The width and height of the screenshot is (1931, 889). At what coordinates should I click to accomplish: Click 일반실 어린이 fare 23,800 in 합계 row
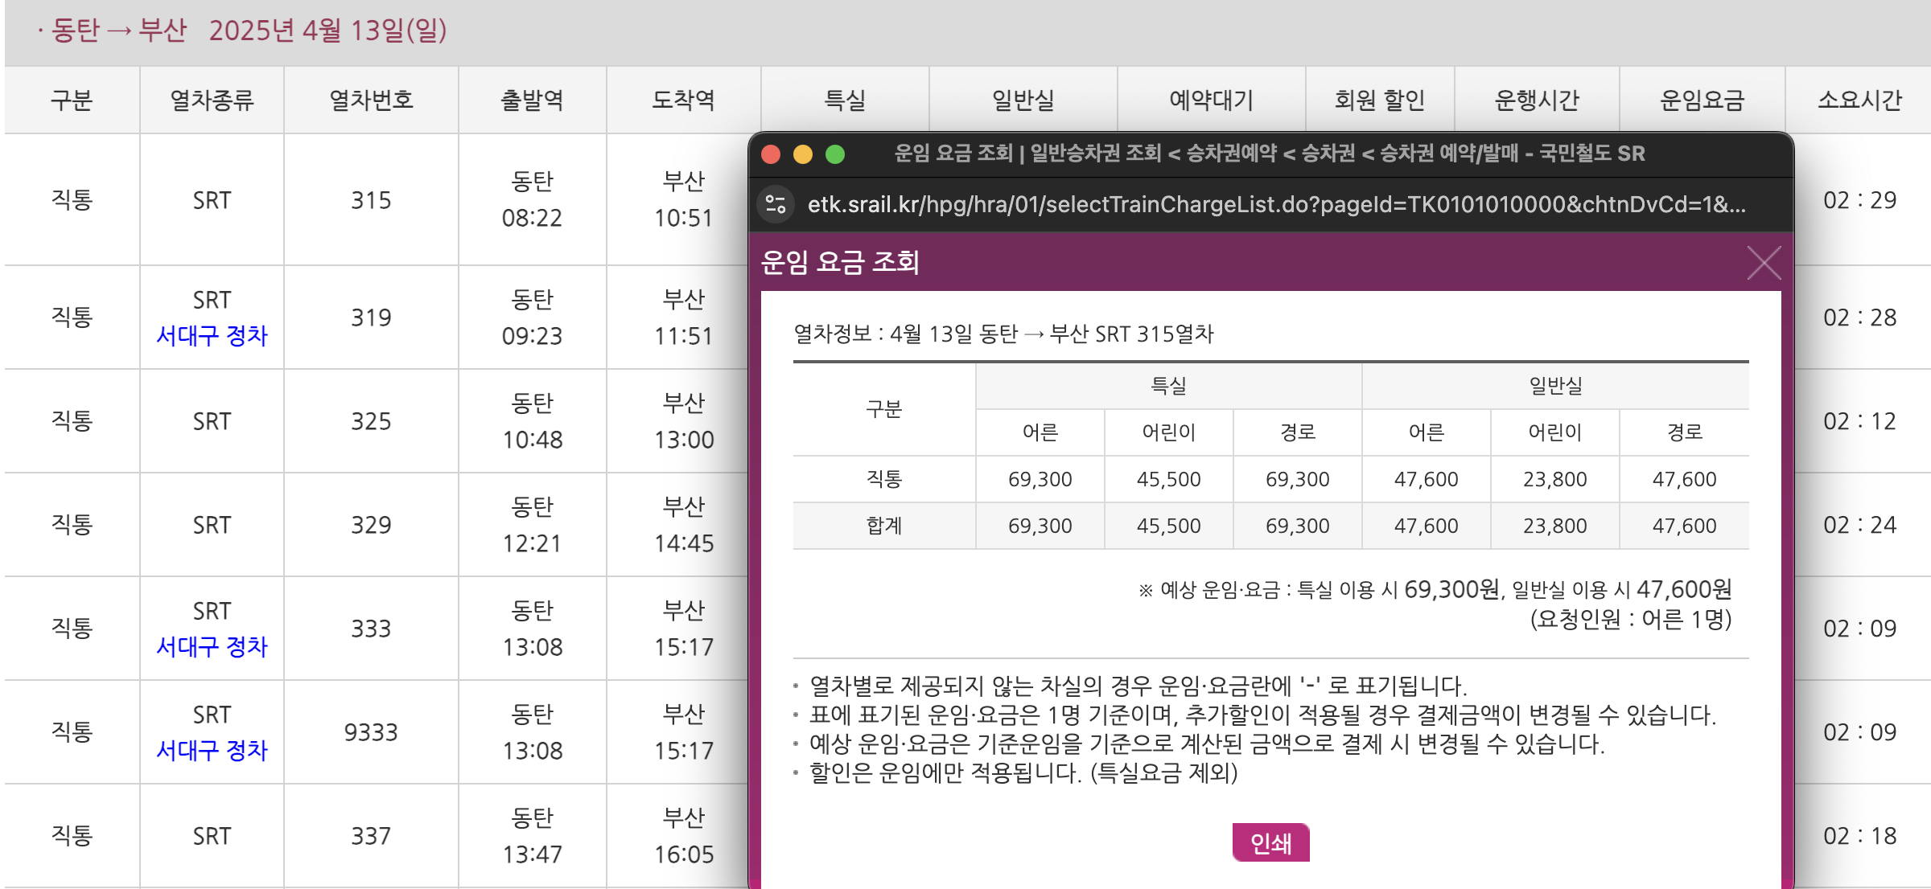click(1554, 526)
